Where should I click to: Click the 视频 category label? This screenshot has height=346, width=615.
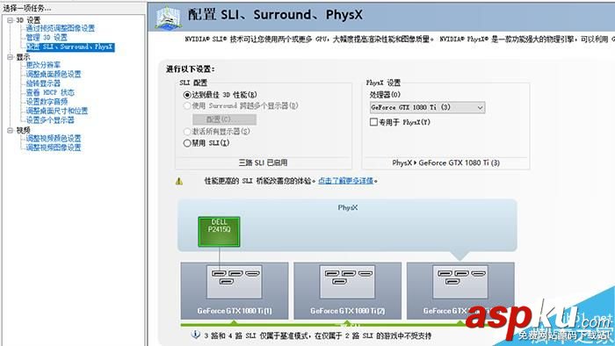pos(23,131)
